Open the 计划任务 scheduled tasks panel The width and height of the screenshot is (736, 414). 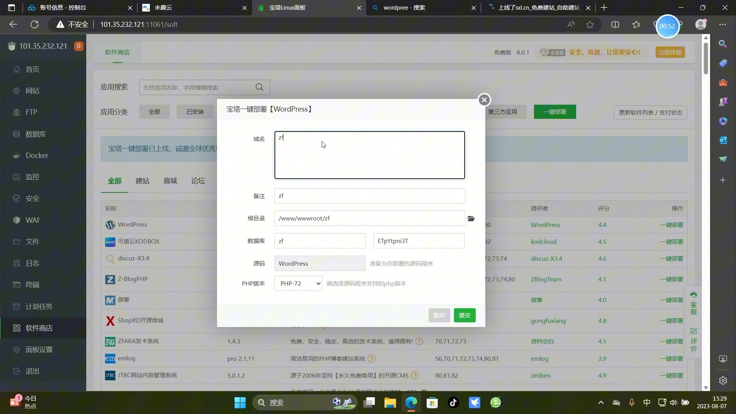coord(40,306)
